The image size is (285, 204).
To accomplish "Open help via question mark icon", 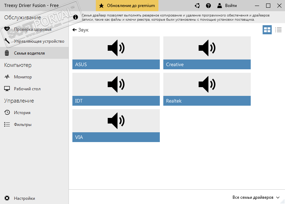I will click(208, 6).
